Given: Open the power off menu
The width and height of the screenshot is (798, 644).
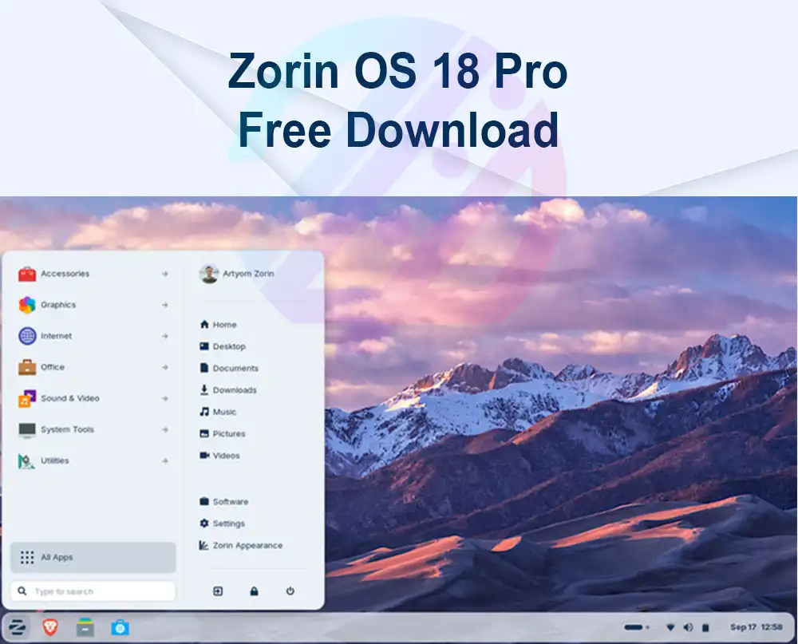Looking at the screenshot, I should click(288, 591).
